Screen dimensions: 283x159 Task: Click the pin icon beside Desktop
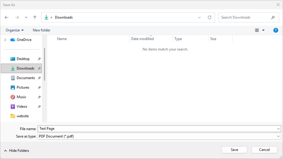(39, 59)
